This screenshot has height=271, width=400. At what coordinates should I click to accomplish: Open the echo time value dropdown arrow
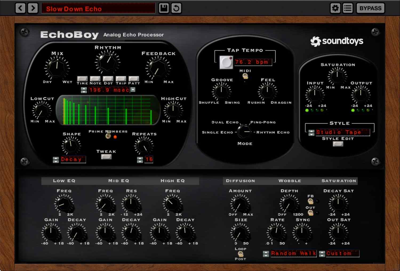[133, 90]
